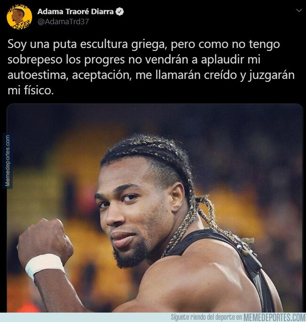Click 'Síguete riendo del deporte en' text

pos(206,317)
